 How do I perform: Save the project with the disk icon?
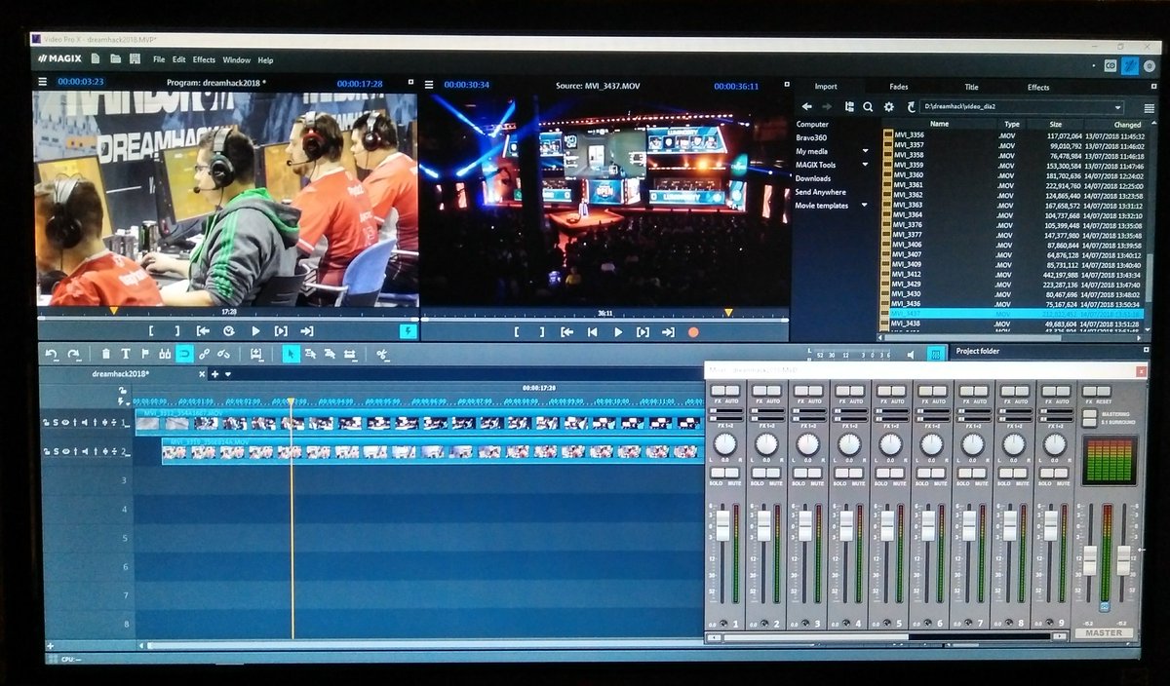tap(133, 59)
